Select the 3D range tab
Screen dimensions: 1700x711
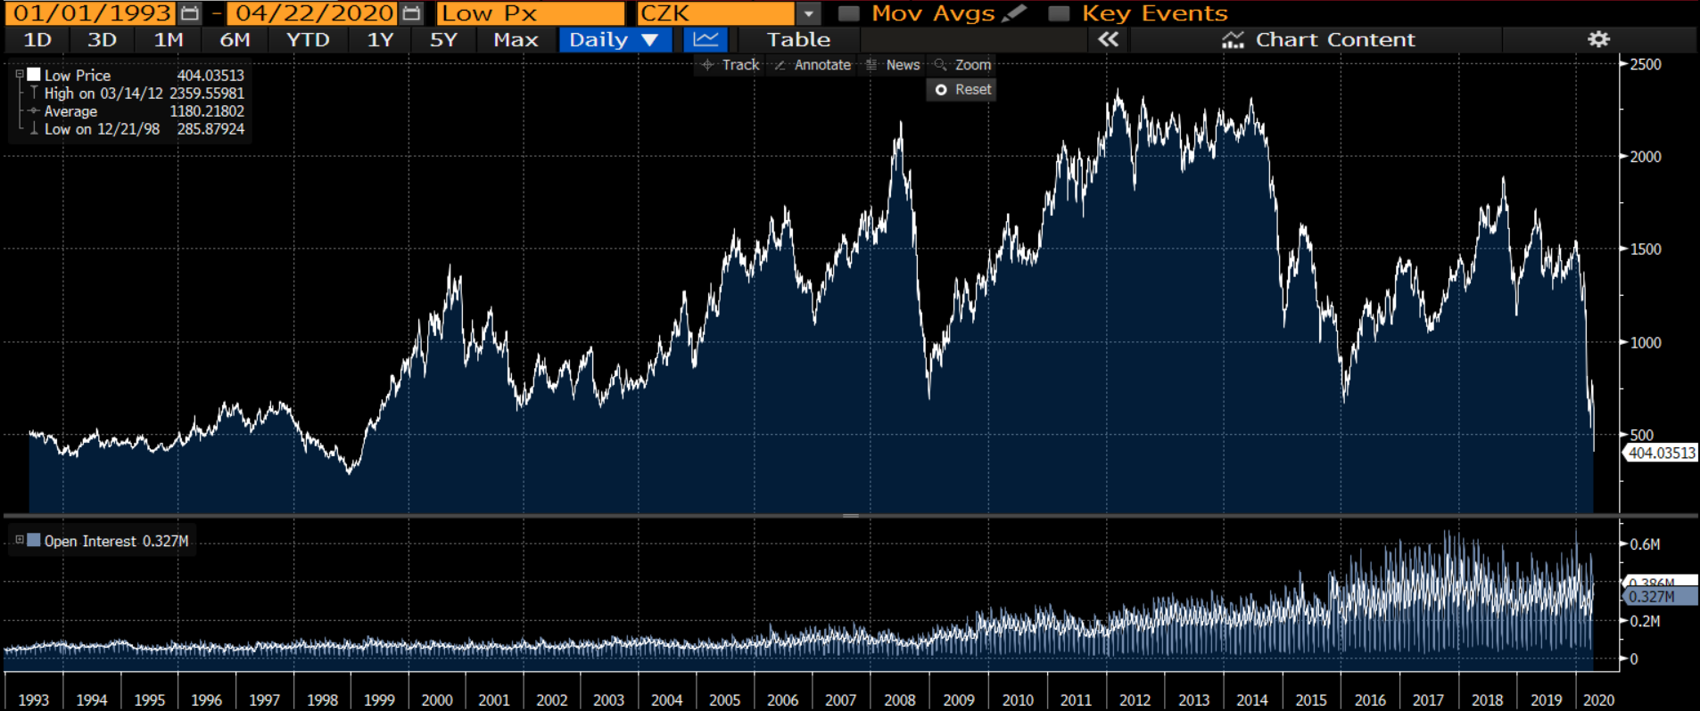[102, 39]
